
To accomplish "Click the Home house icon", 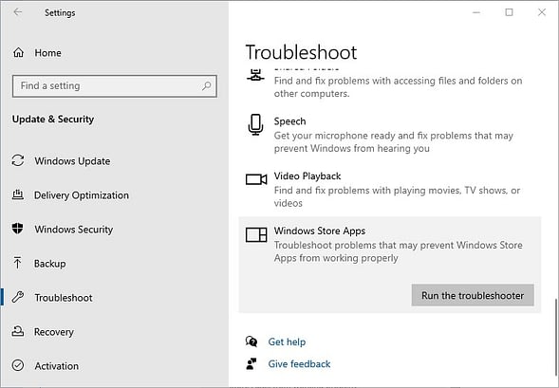I will (18, 53).
